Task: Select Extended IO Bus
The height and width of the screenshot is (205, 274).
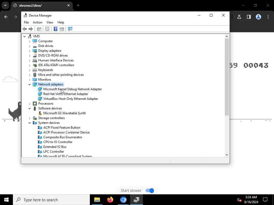Action: pos(55,147)
